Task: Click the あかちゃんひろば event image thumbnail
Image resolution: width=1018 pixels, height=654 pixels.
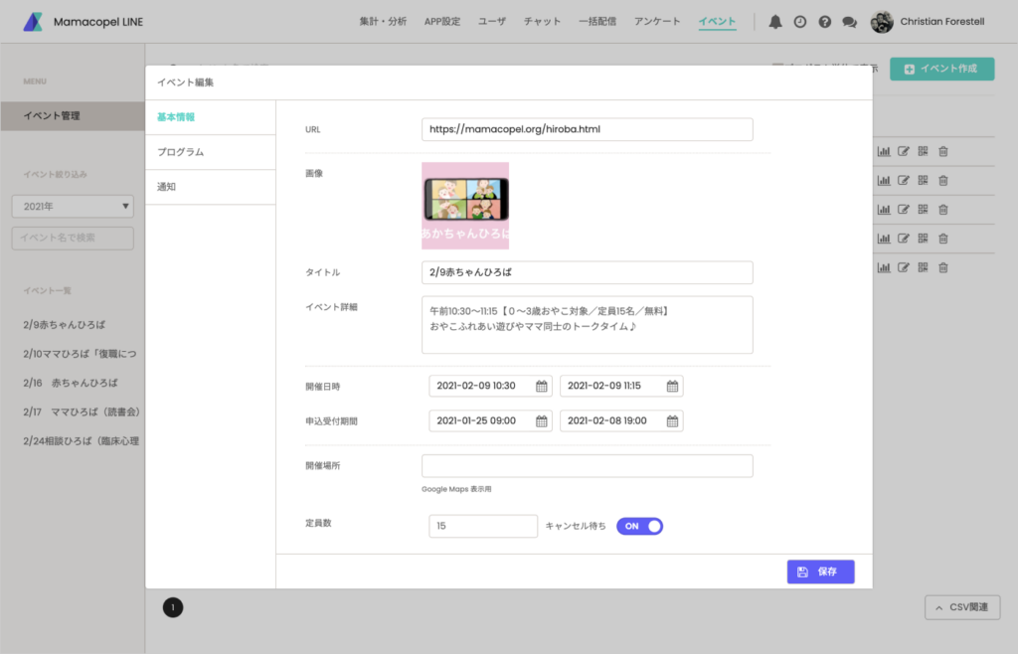Action: click(x=465, y=206)
